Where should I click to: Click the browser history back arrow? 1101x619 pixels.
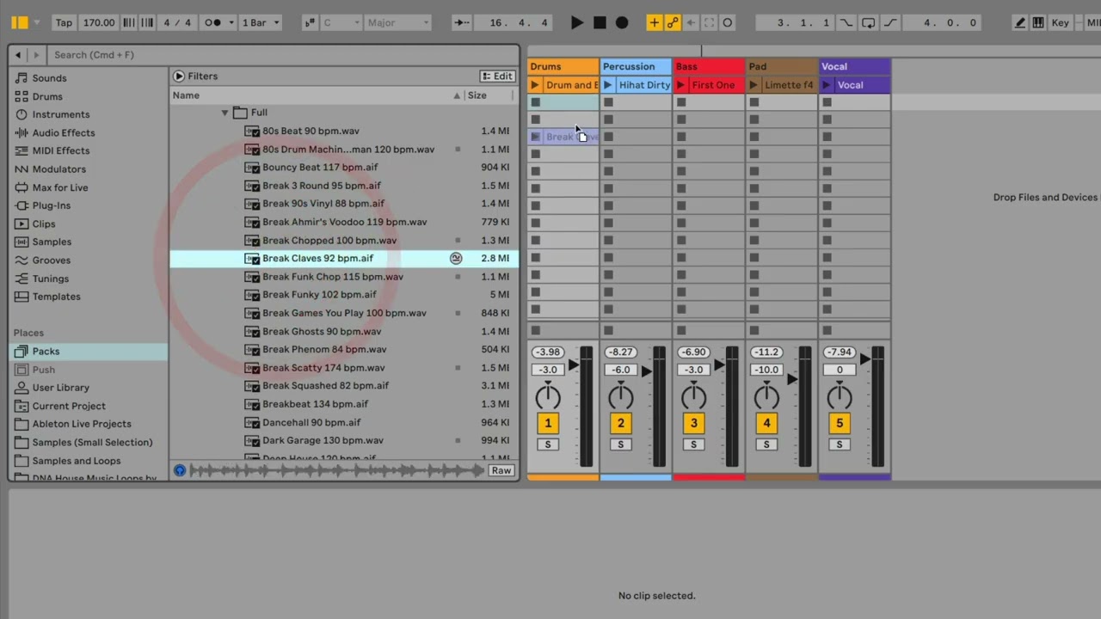pos(18,55)
